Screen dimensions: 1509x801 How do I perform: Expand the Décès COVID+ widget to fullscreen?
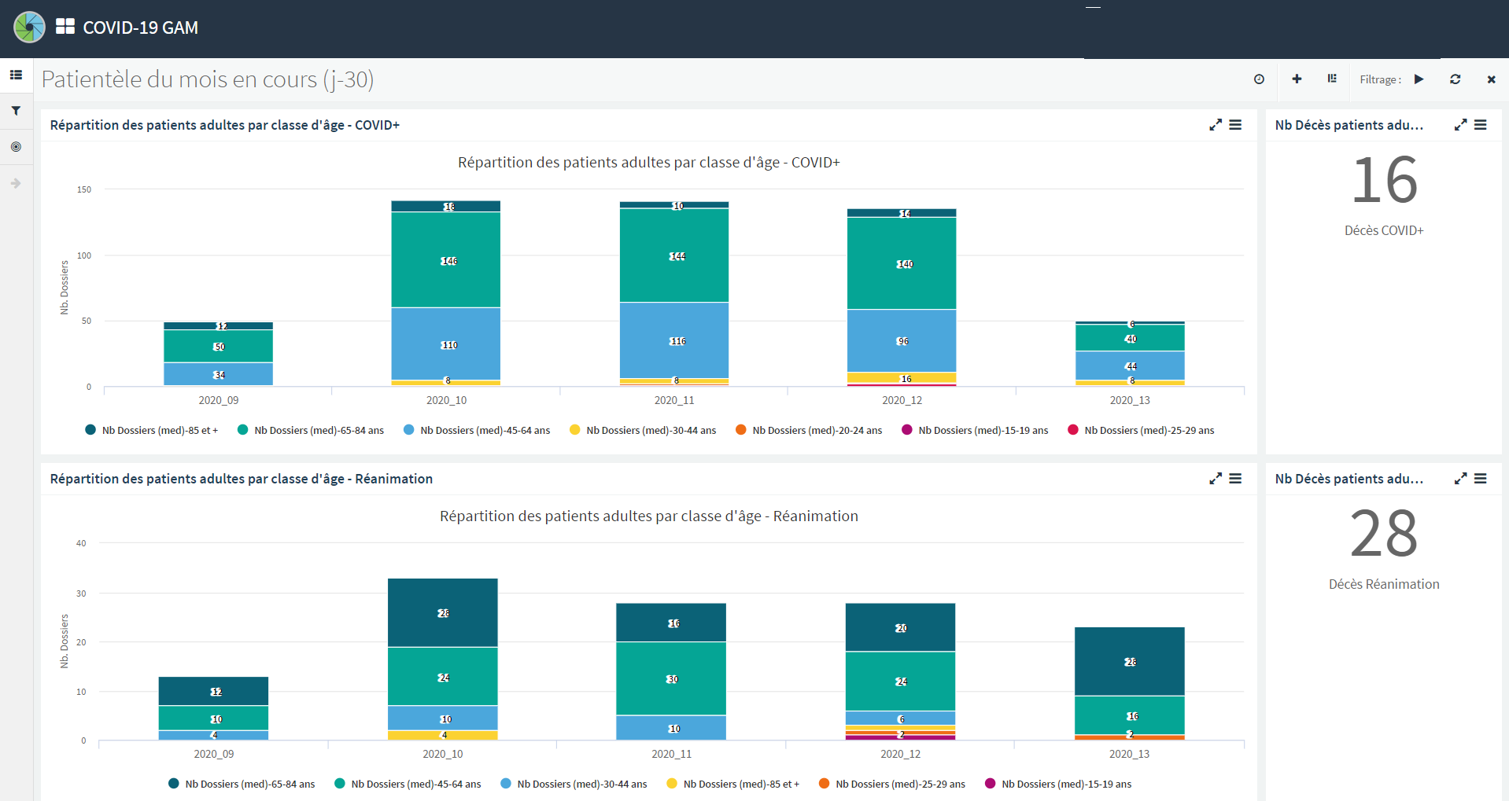coord(1460,125)
